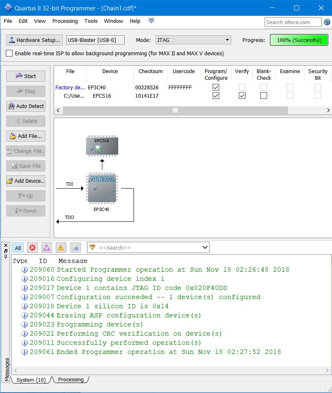Click info icon of message 209011
This screenshot has height=393, width=332.
(x=25, y=343)
